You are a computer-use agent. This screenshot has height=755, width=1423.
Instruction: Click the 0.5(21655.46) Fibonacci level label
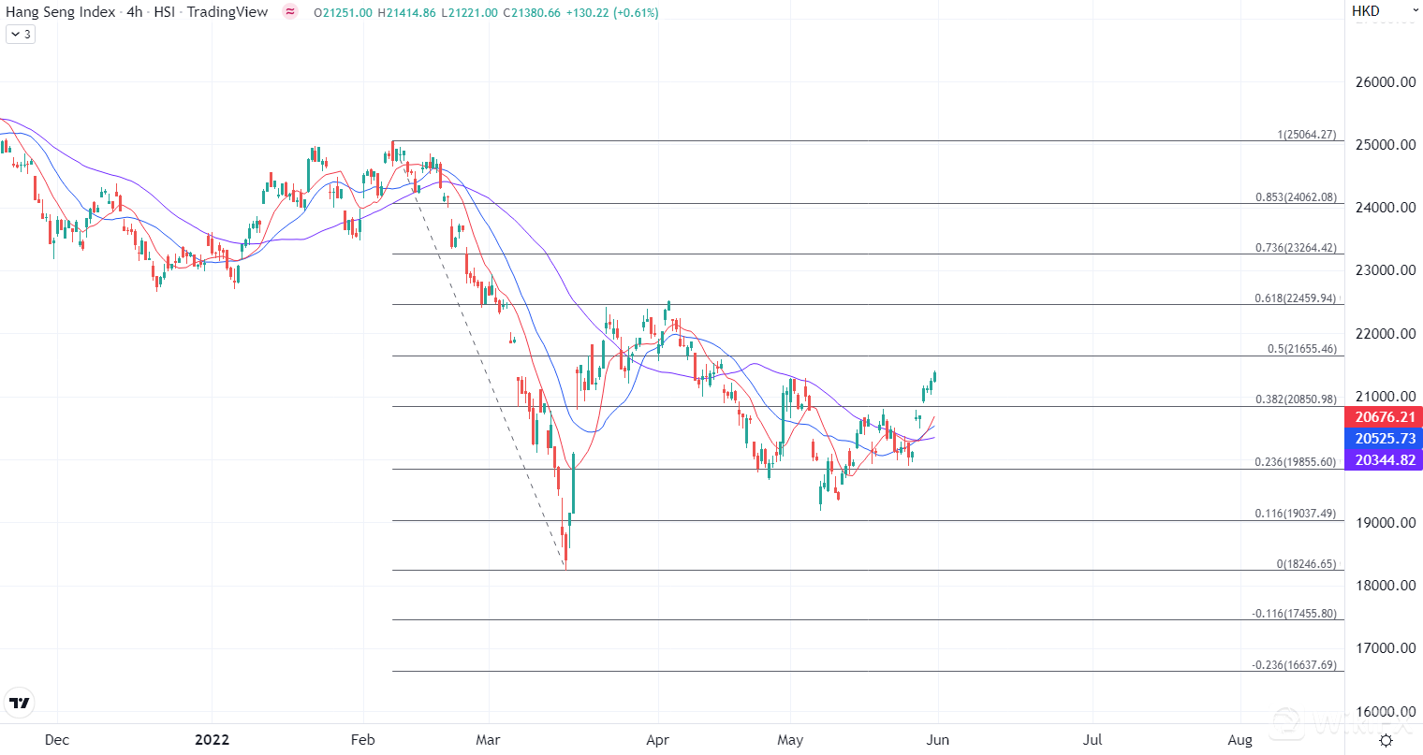1302,349
